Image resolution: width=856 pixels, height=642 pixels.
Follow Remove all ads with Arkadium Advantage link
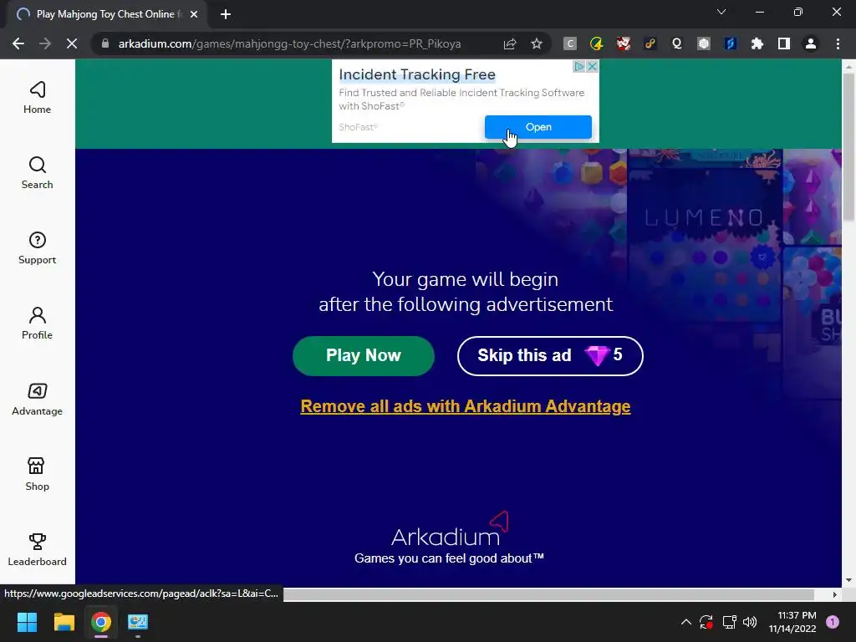(466, 406)
